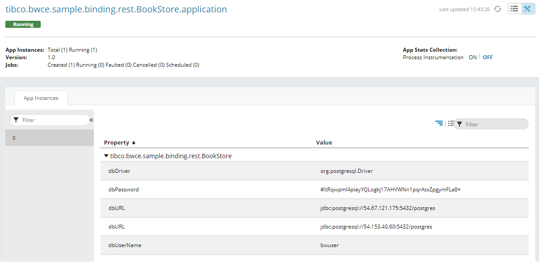
Task: Turn Process Instrumentation ON
Action: tap(473, 57)
